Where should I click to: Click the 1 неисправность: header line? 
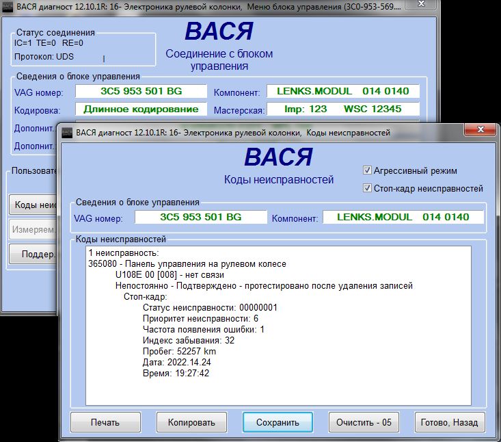point(123,253)
